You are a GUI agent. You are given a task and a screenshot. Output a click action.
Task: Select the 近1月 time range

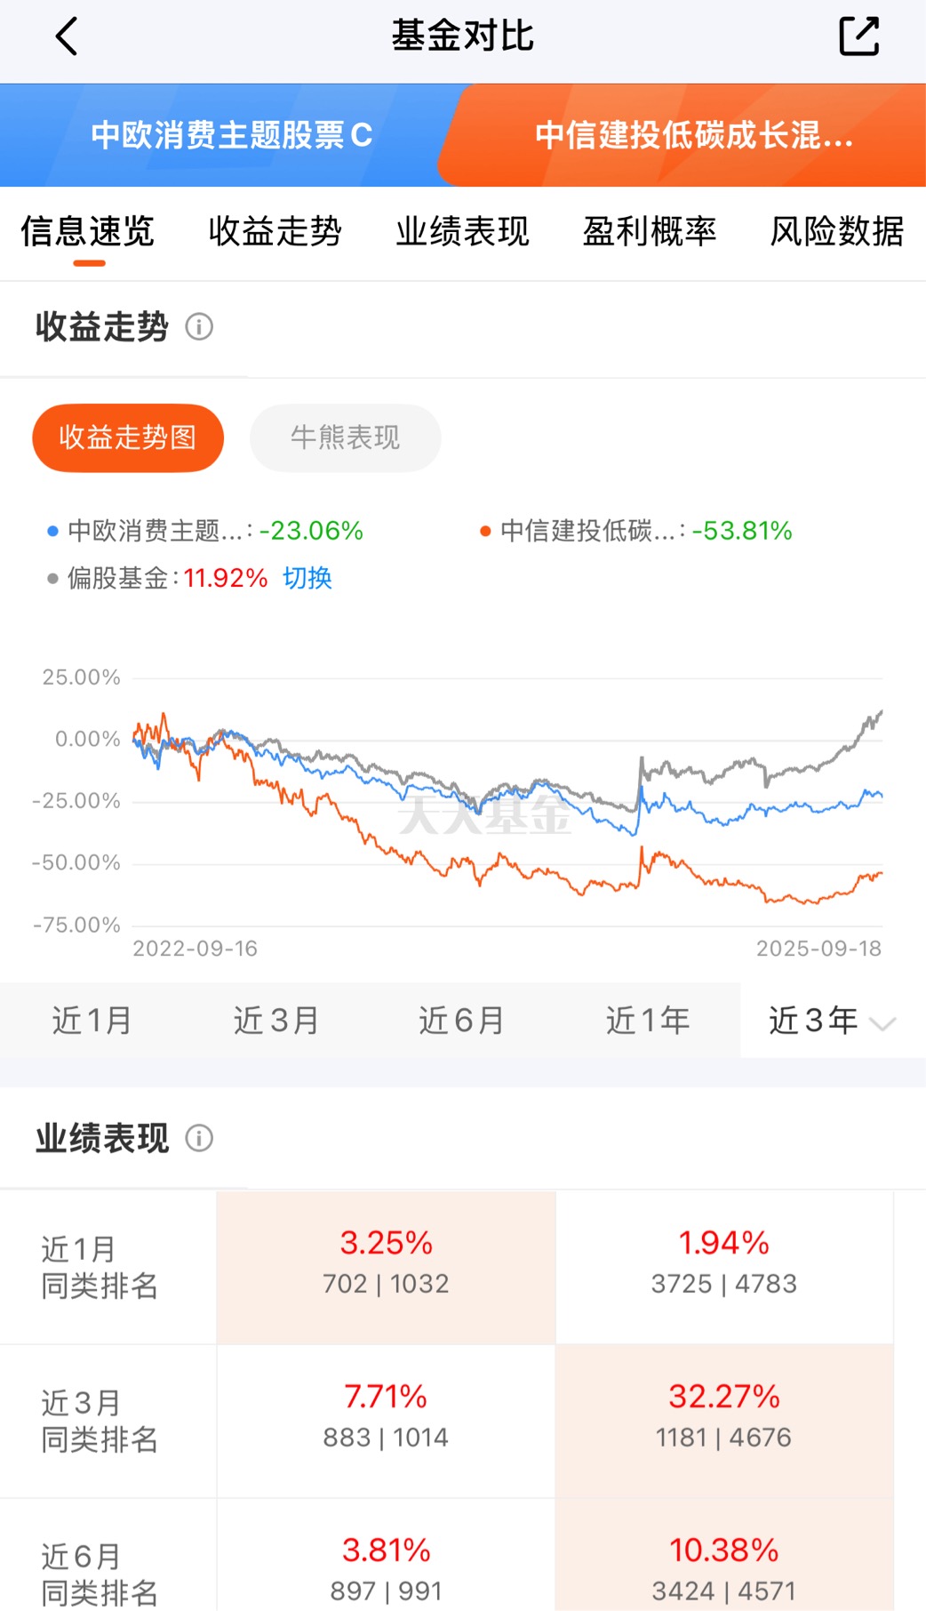[92, 1021]
